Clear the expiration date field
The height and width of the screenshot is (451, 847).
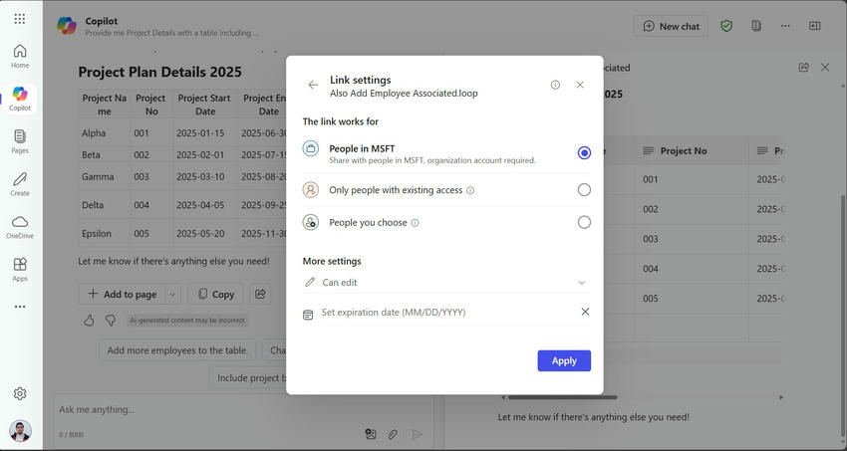pos(585,312)
